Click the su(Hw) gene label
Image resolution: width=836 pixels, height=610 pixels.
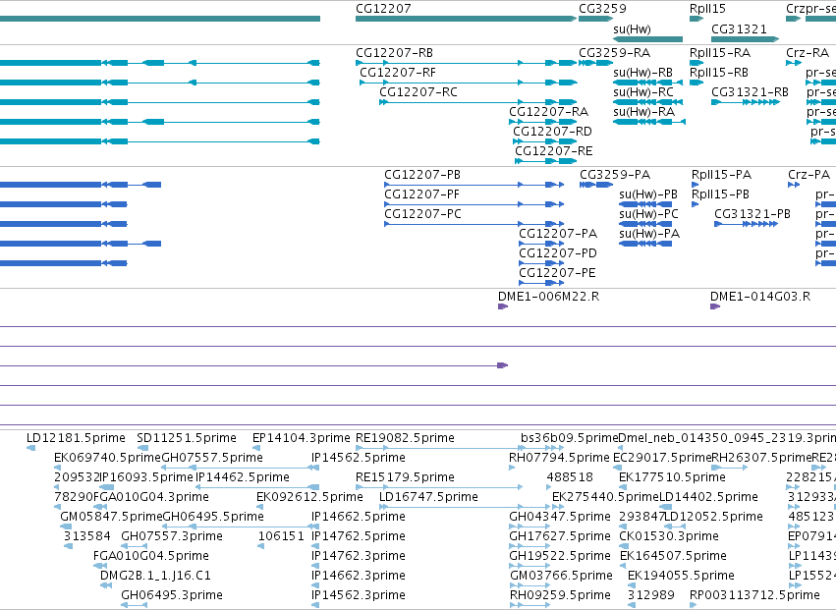click(x=632, y=28)
